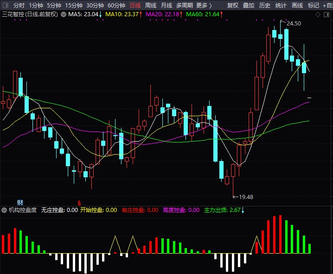Expand the main chart indicator dropdown arrow
This screenshot has height=274, width=333.
(63, 14)
